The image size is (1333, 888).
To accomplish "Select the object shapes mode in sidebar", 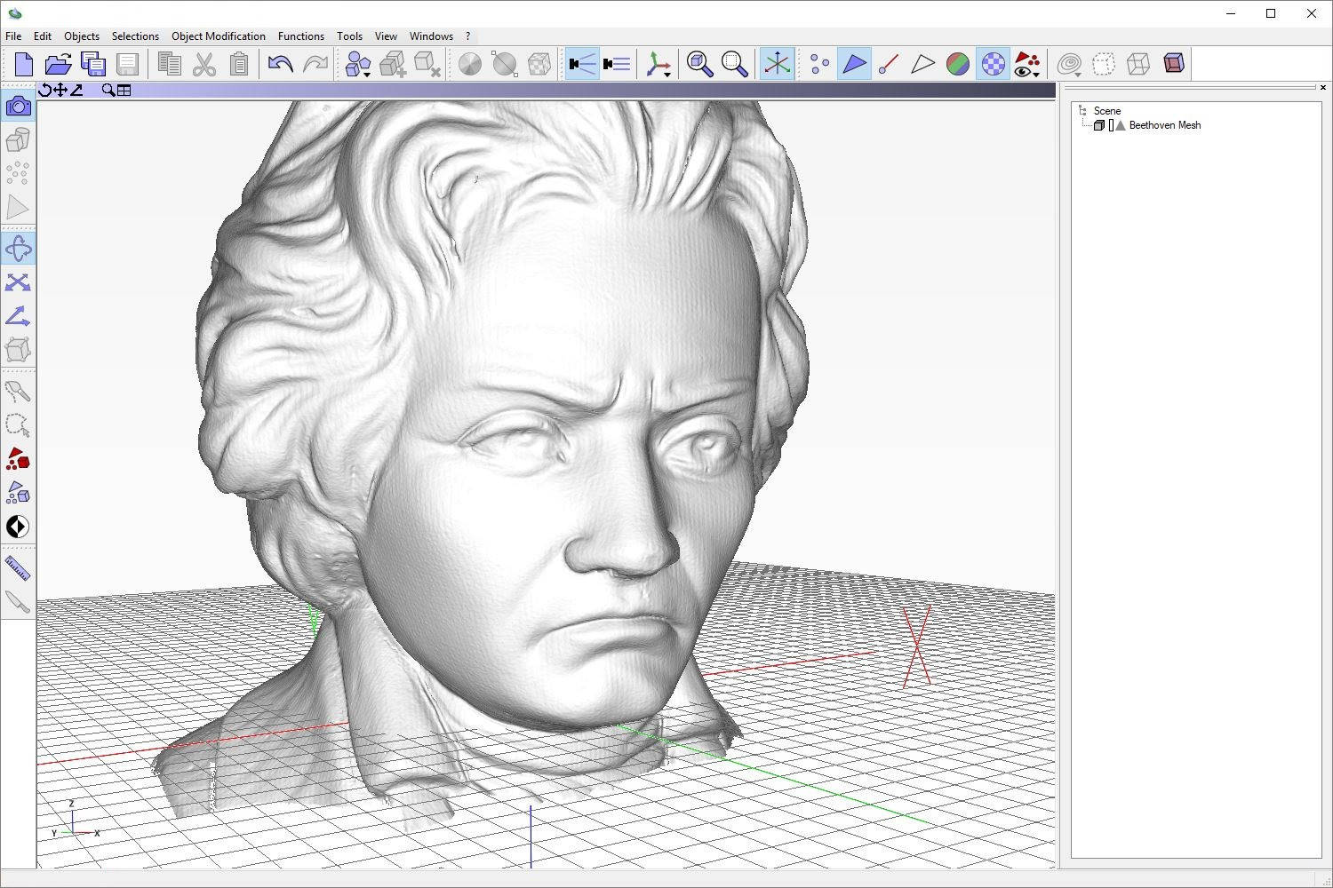I will pos(18,139).
